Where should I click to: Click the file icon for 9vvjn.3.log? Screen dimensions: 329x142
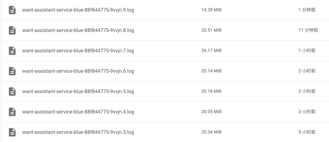12,132
